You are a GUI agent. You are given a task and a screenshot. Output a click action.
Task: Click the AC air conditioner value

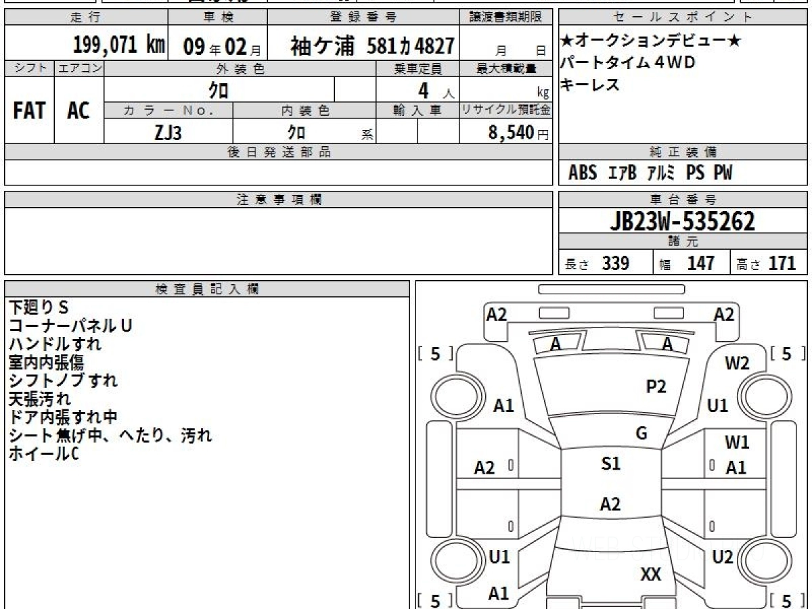point(78,111)
